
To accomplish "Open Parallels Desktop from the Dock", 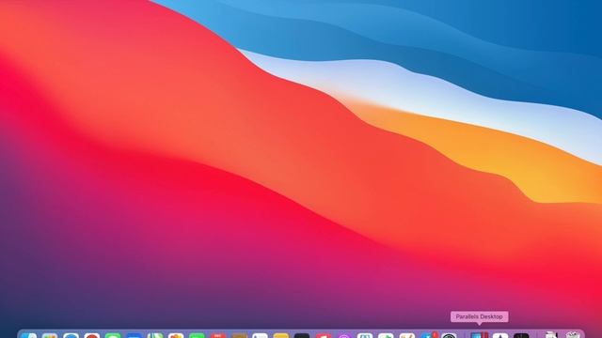I will click(479, 335).
